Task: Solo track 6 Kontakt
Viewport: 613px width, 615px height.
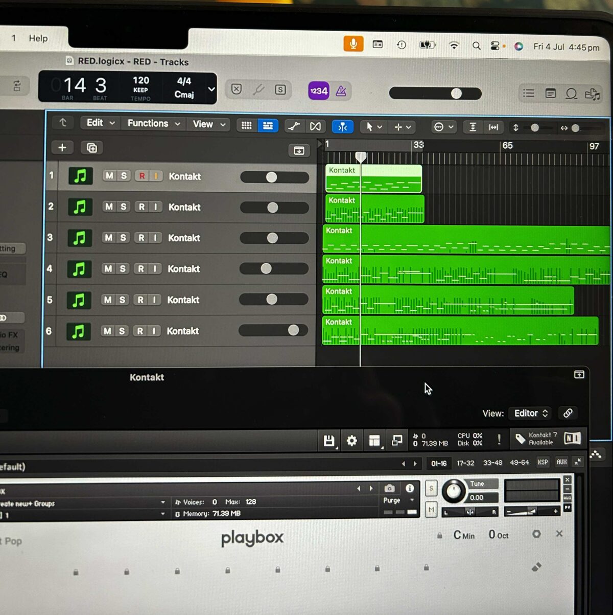Action: (x=122, y=331)
